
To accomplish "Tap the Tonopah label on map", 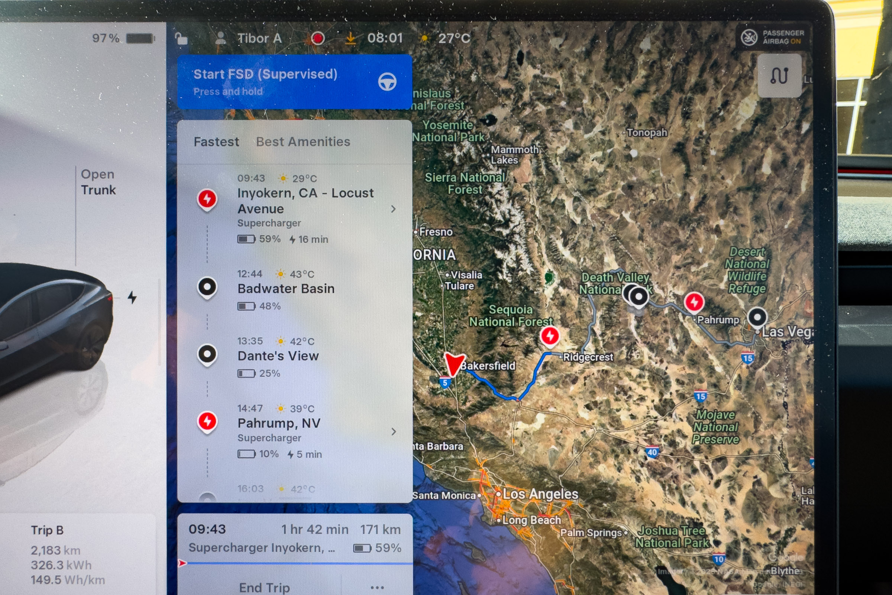I will [x=647, y=132].
